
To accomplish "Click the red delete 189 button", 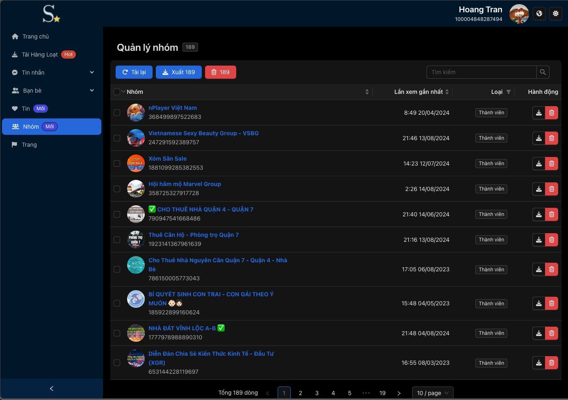I will 221,72.
